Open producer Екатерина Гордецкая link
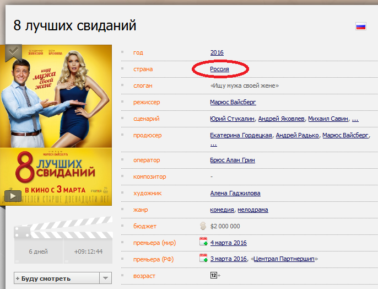Viewport: 378px width, 289px height. [241, 135]
